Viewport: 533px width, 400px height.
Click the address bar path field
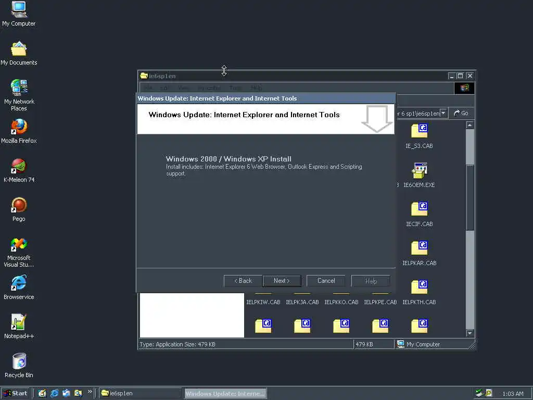point(418,113)
